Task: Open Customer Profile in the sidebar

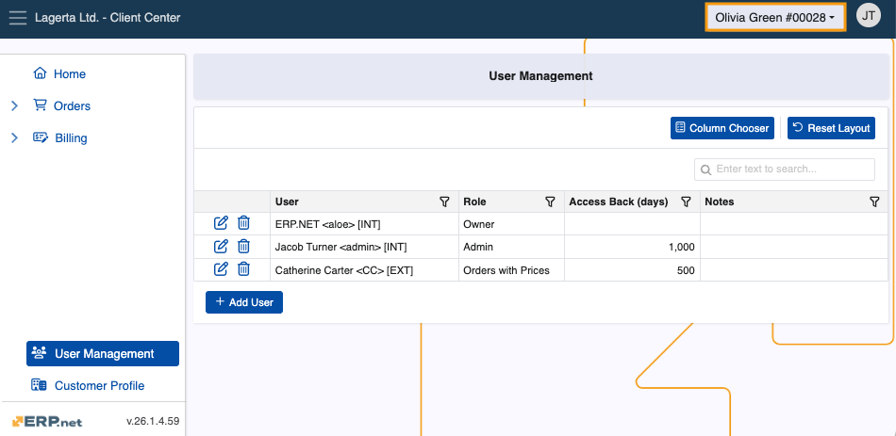Action: 99,386
